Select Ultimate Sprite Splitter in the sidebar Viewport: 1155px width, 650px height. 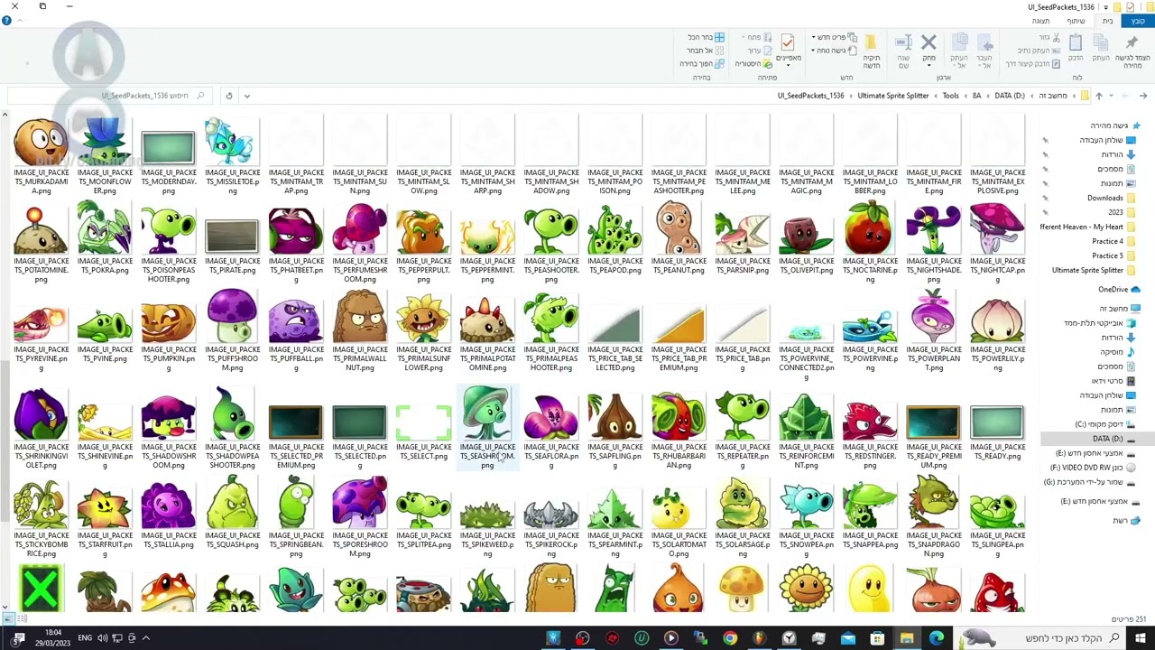click(1095, 270)
